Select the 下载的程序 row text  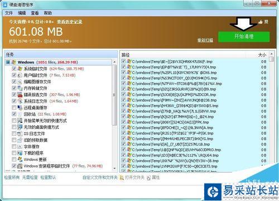33,153
